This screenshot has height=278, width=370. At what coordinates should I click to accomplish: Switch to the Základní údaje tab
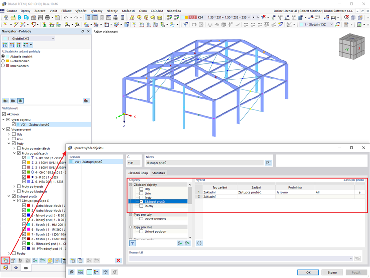pyautogui.click(x=138, y=173)
